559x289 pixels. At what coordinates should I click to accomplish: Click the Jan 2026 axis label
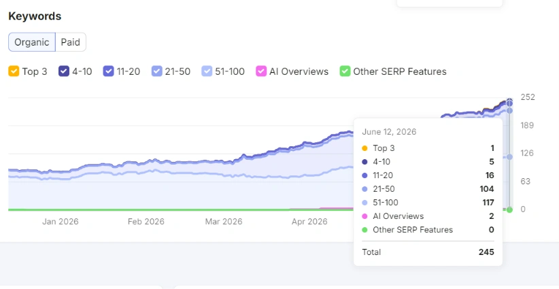61,222
